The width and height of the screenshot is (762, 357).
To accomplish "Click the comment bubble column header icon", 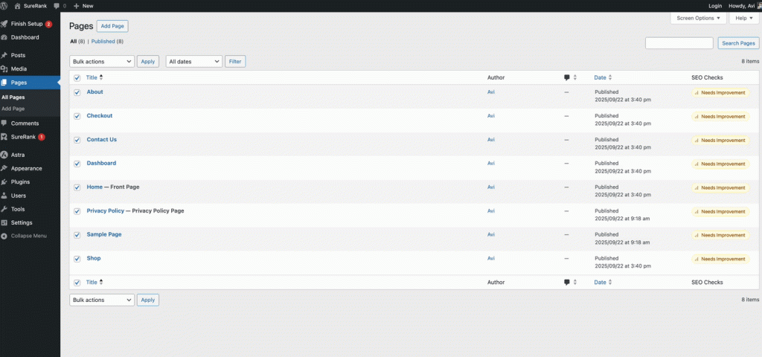I will (x=567, y=77).
